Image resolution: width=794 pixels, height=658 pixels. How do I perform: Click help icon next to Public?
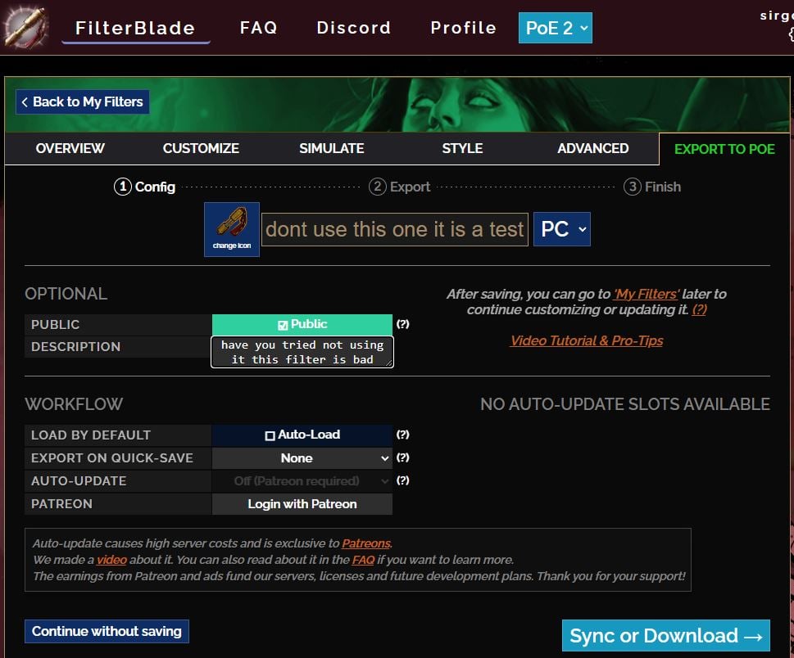(x=402, y=324)
